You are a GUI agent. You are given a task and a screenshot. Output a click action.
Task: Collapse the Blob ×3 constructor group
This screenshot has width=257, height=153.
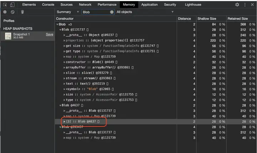57,25
